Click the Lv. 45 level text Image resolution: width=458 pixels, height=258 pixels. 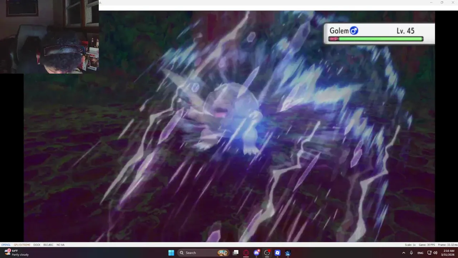point(405,31)
